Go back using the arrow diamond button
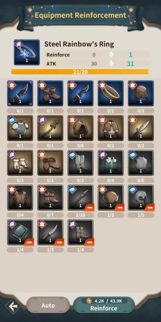Viewport: 161px width, 322px height. tap(14, 306)
